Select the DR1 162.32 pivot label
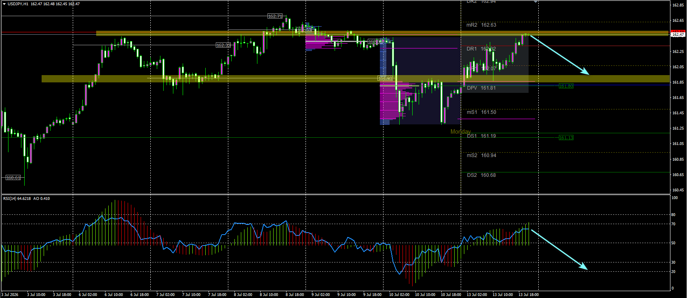 (481, 49)
